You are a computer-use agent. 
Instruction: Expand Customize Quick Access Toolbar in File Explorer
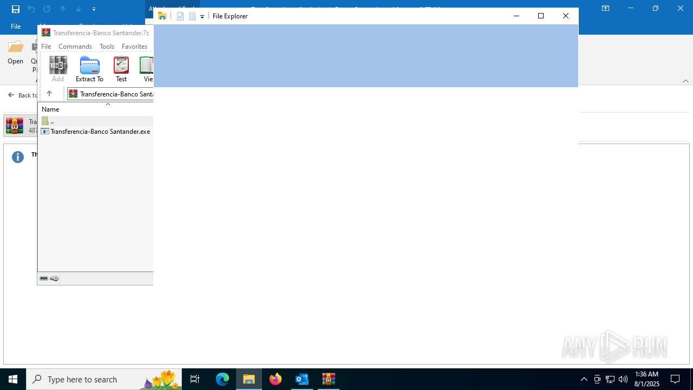click(202, 16)
